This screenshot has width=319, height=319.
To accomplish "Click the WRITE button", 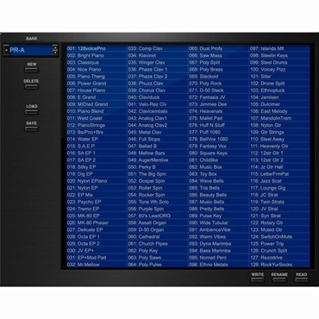I will tap(257, 279).
